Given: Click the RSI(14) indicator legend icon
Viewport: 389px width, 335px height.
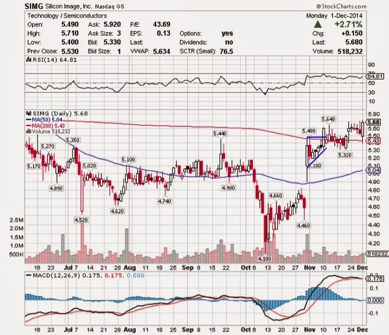Looking at the screenshot, I should coord(29,59).
